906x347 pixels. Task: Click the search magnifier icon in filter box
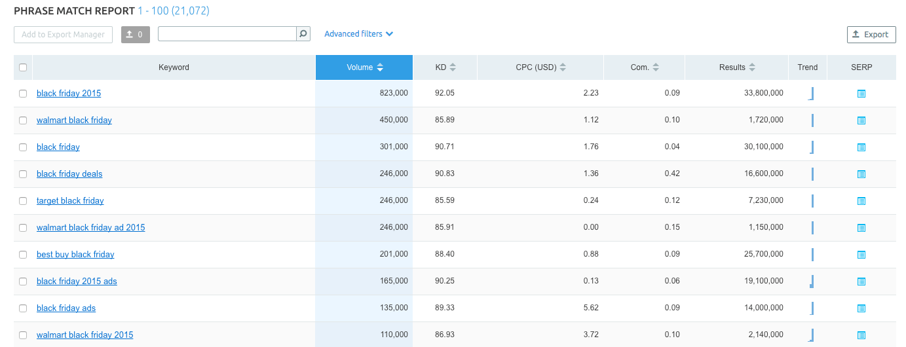(303, 34)
